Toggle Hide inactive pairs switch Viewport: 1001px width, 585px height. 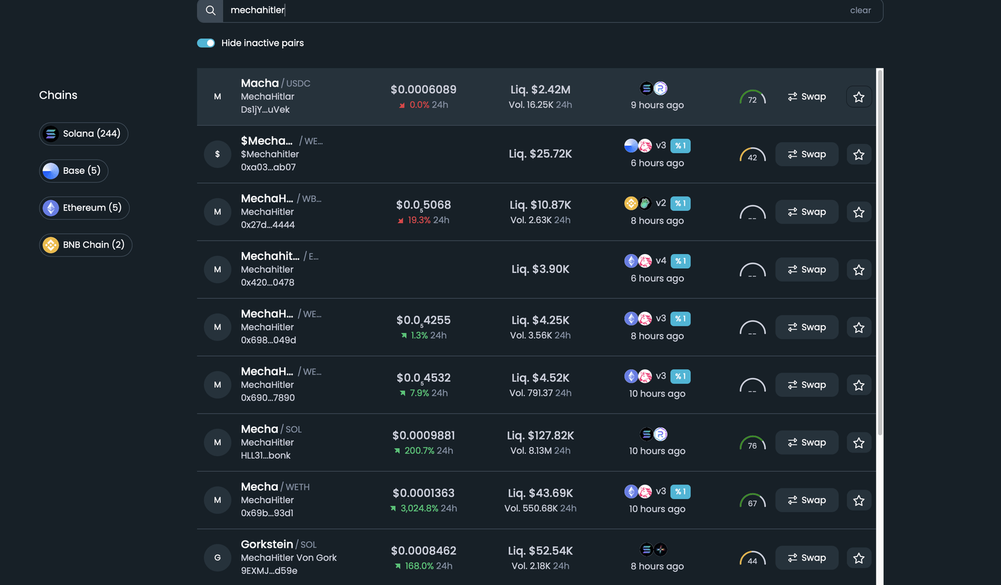(x=206, y=43)
